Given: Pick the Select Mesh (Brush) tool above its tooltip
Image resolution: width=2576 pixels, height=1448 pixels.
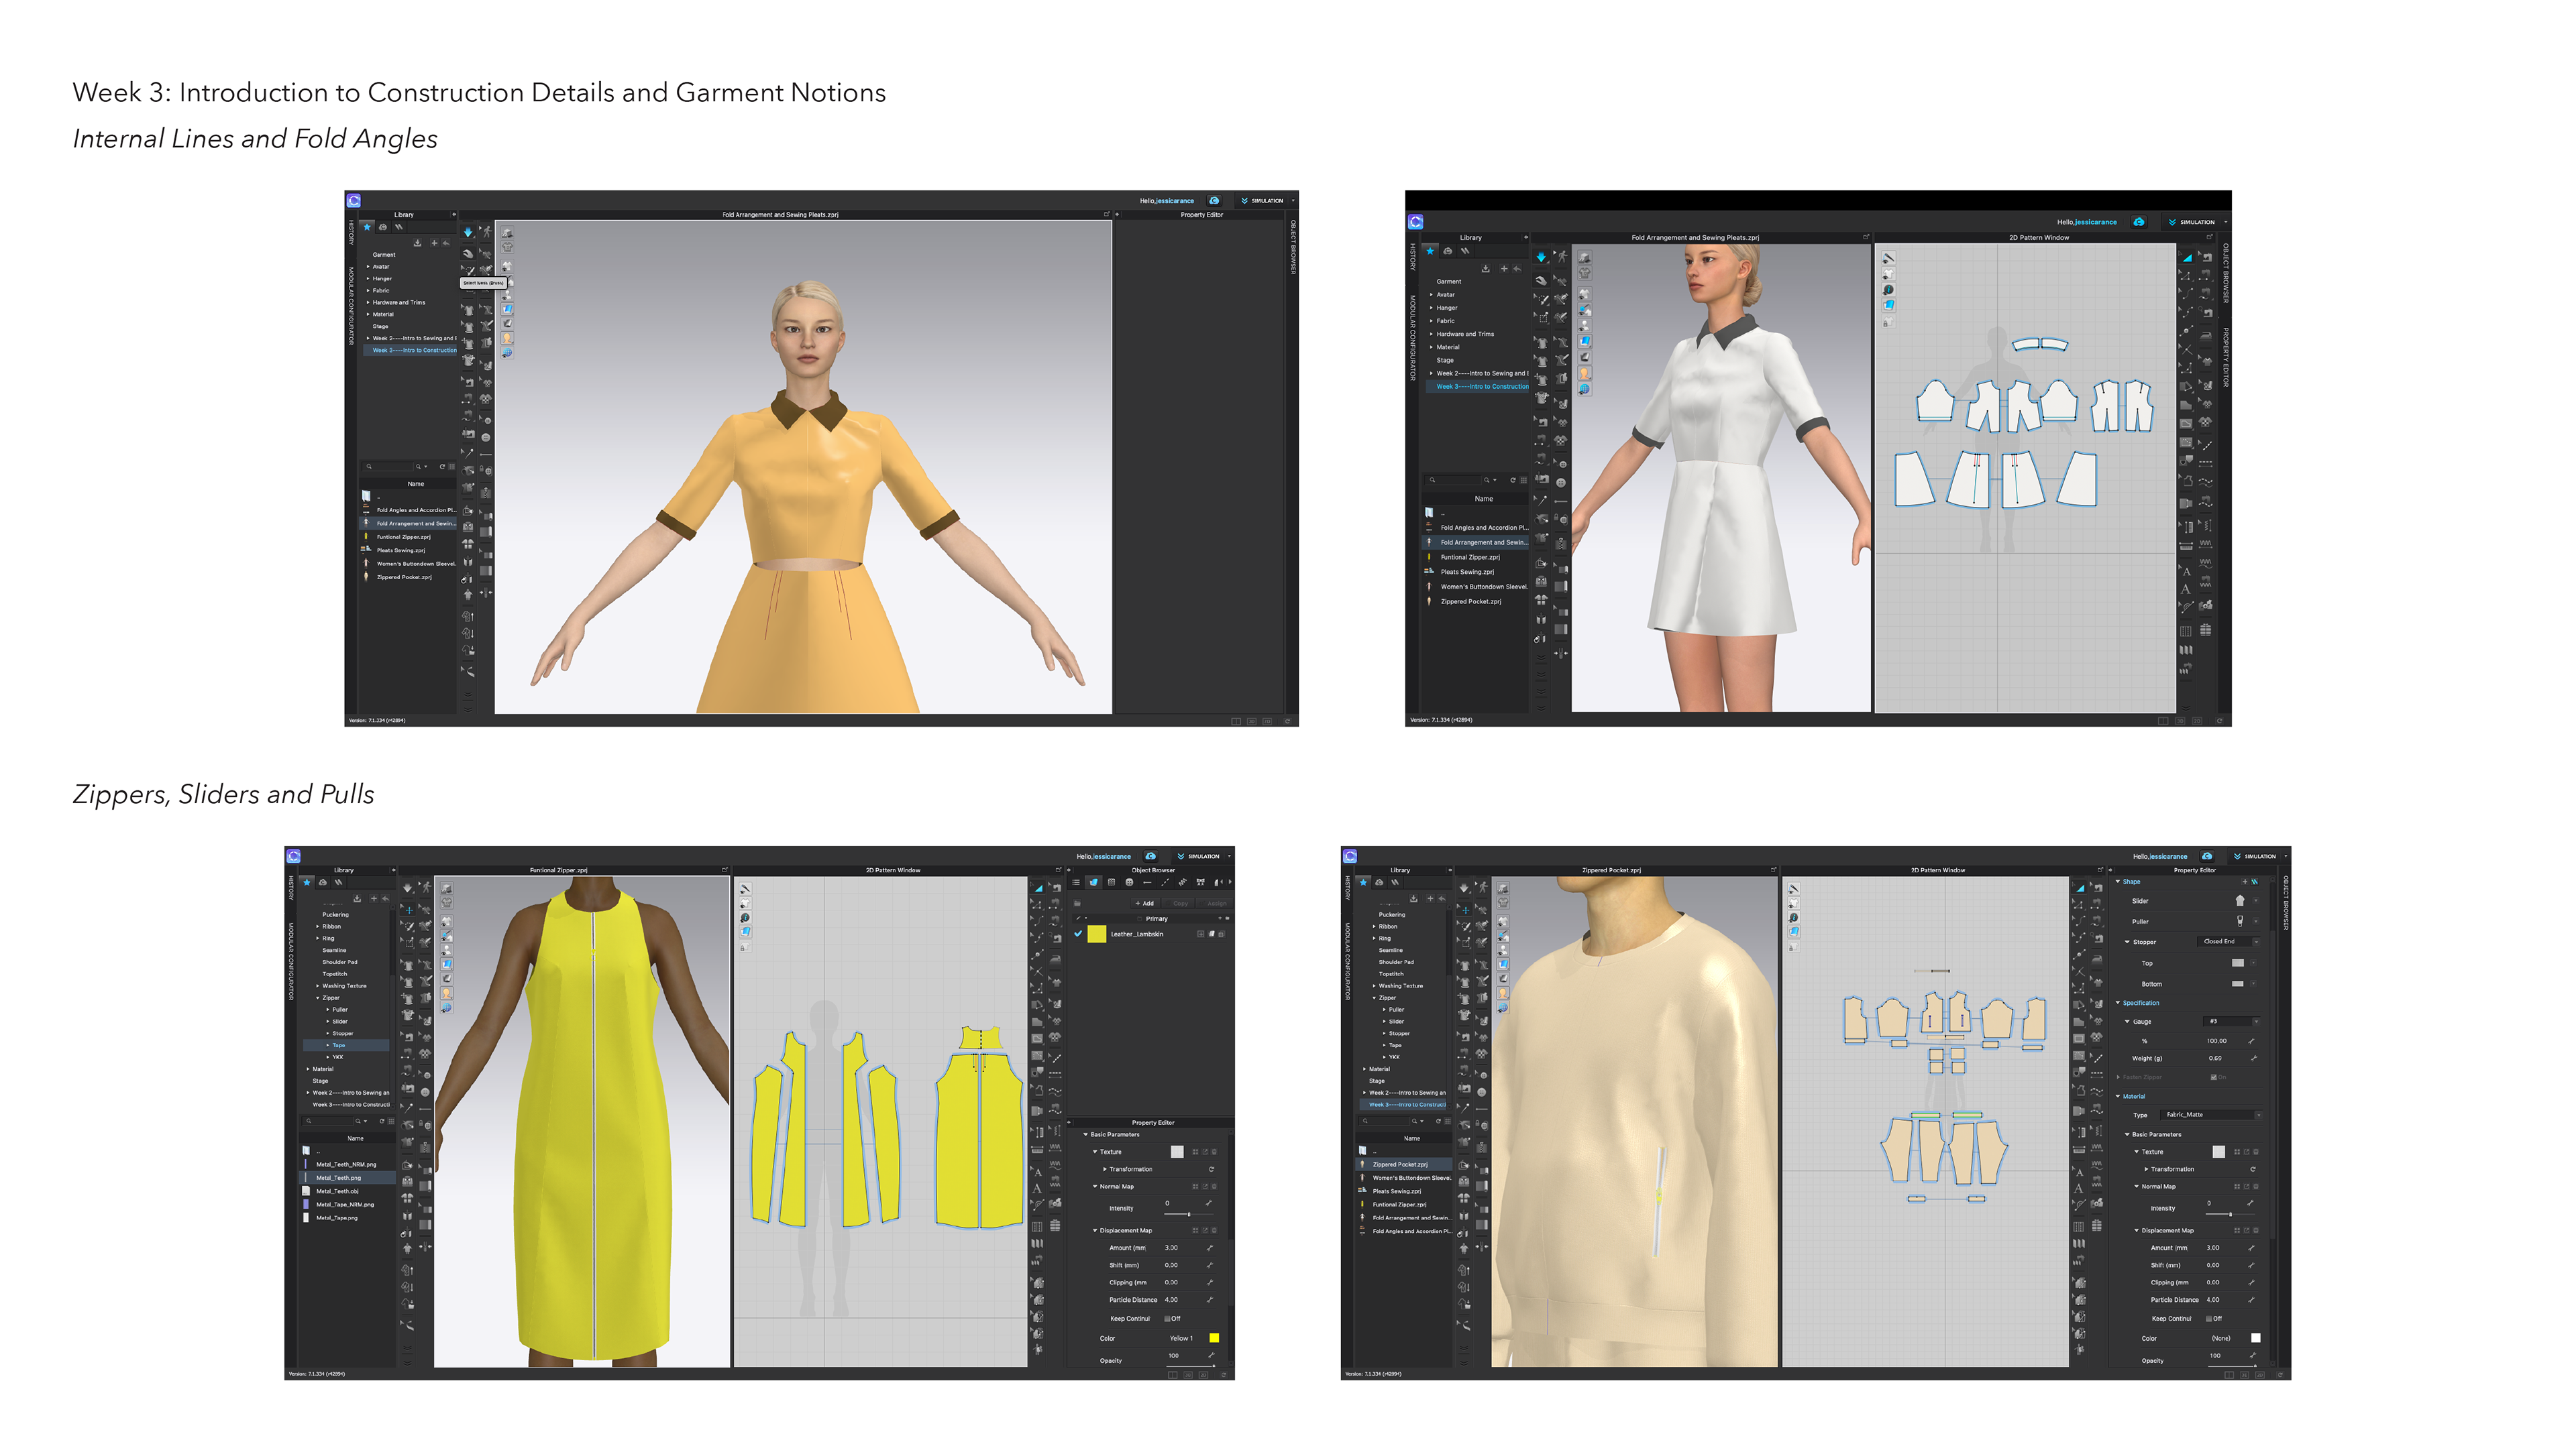Looking at the screenshot, I should coord(469,271).
